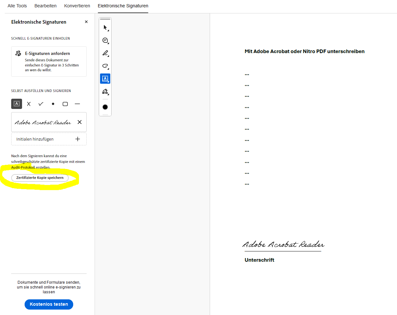
Task: Switch to the Konvertieren tab
Action: pos(77,6)
